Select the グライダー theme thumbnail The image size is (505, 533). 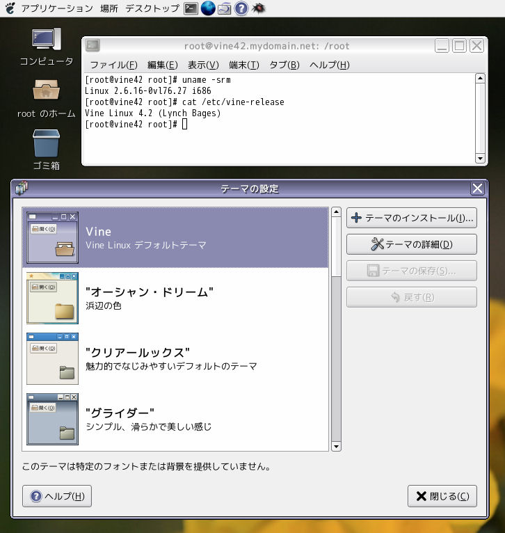coord(53,419)
